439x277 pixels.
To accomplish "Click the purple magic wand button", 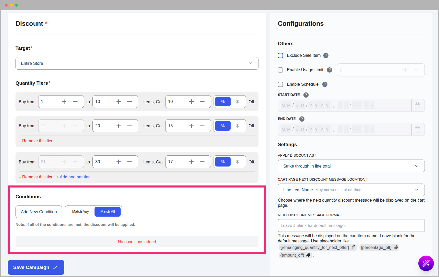I will point(426,263).
